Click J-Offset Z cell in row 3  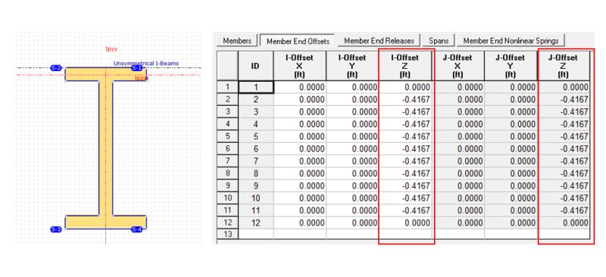point(564,112)
